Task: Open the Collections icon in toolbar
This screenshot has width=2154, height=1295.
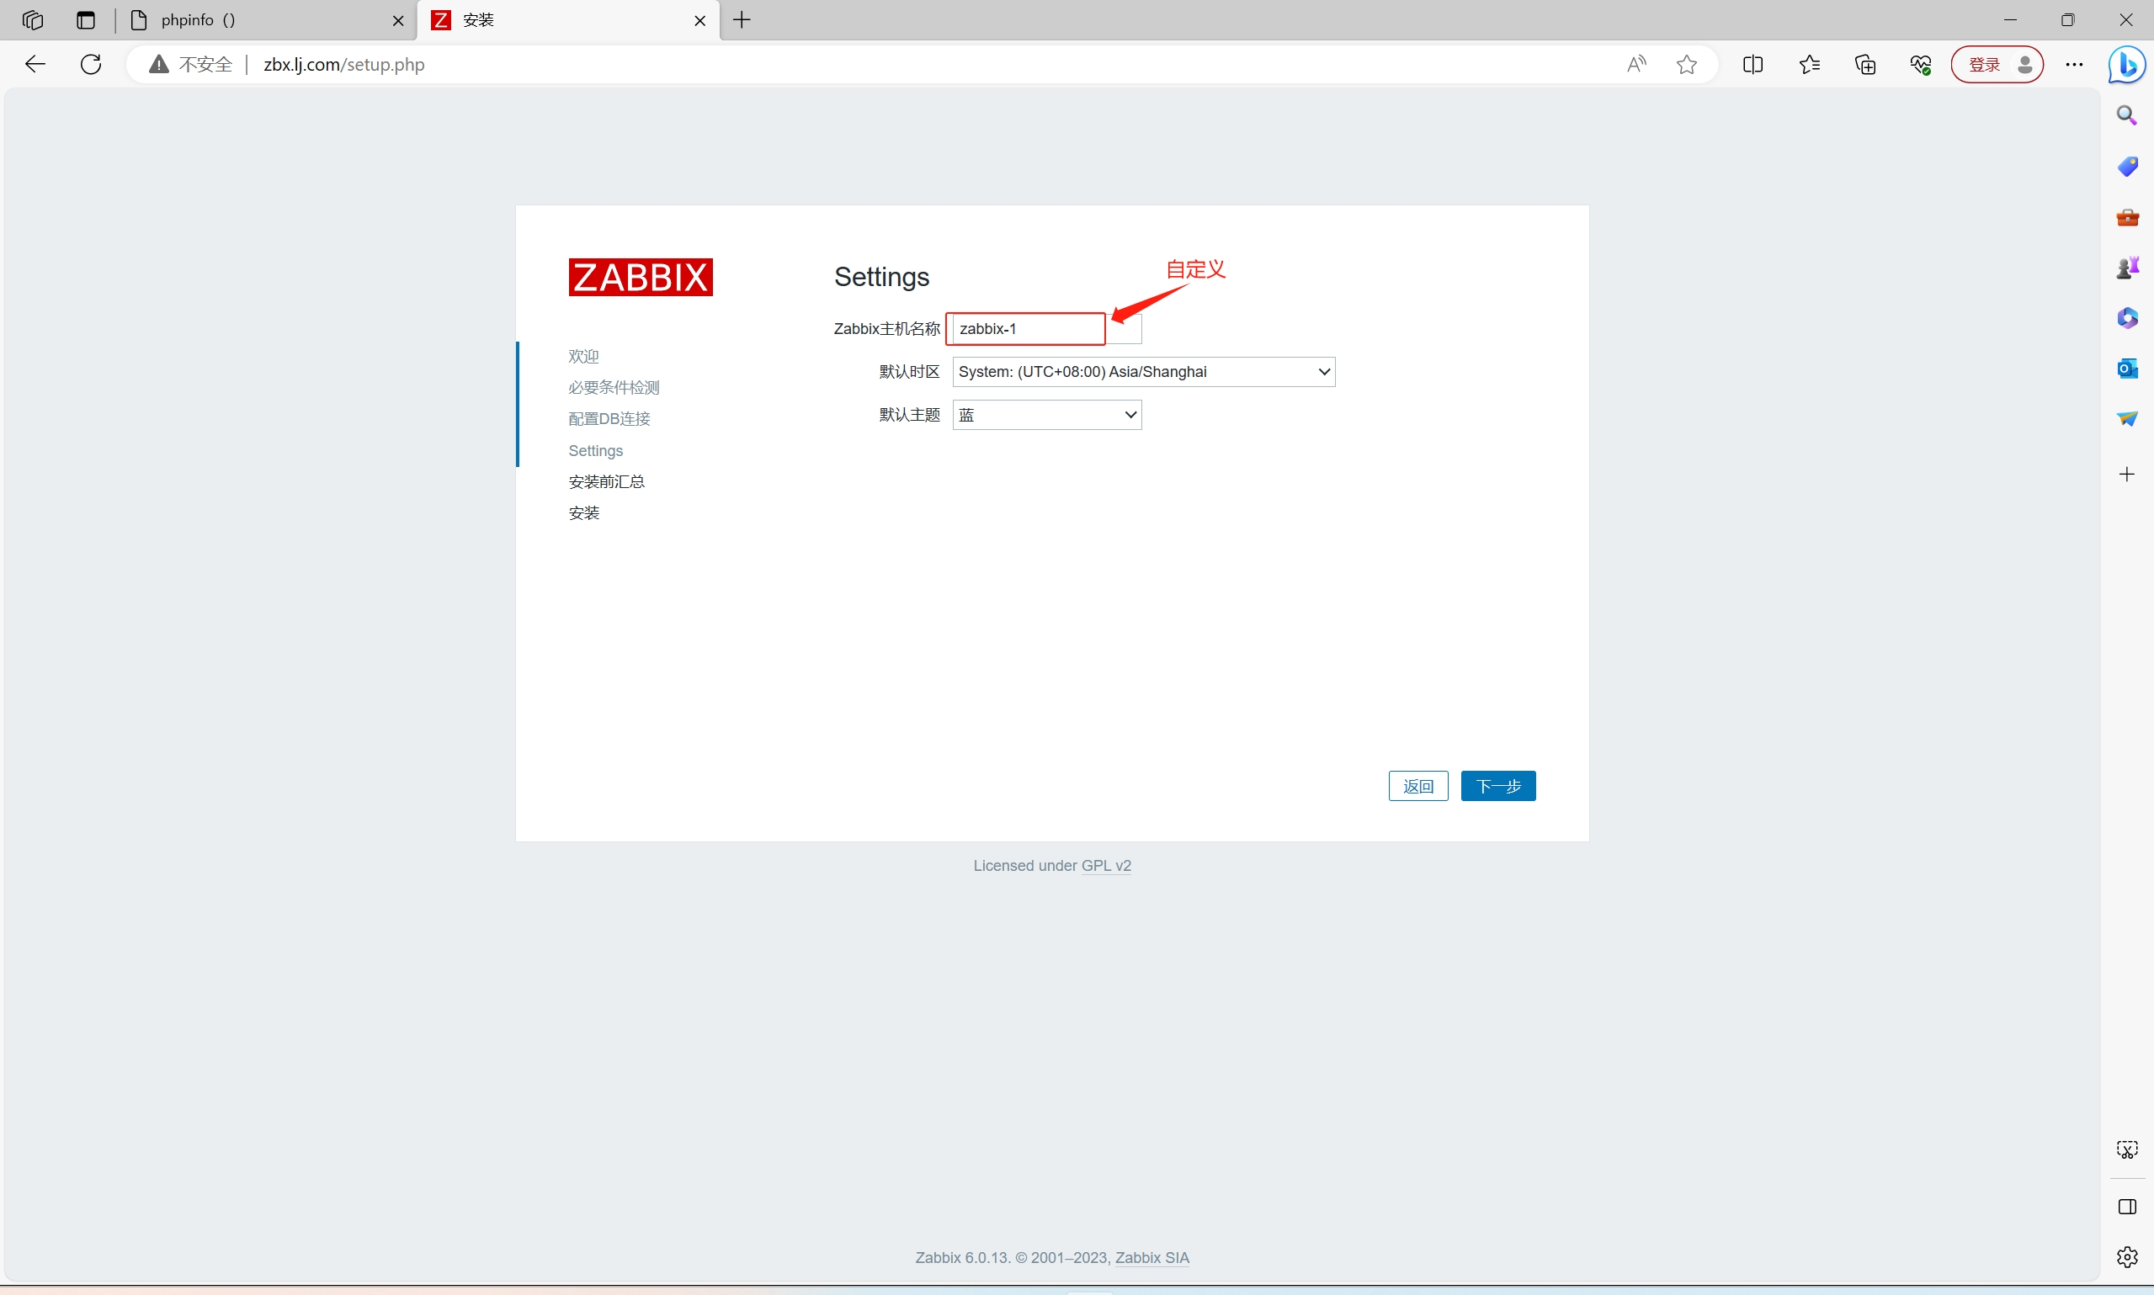Action: click(1864, 64)
